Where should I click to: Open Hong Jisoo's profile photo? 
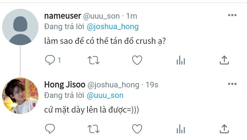20,96
